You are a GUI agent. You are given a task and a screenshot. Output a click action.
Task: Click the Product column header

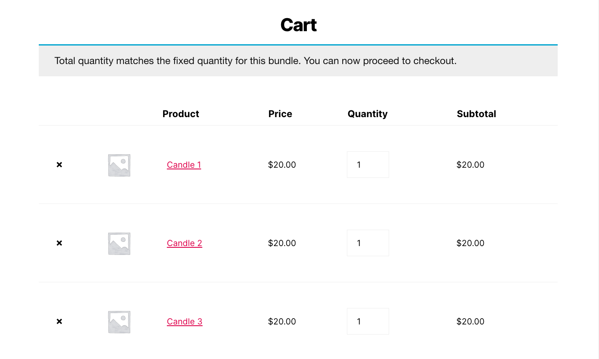[181, 114]
